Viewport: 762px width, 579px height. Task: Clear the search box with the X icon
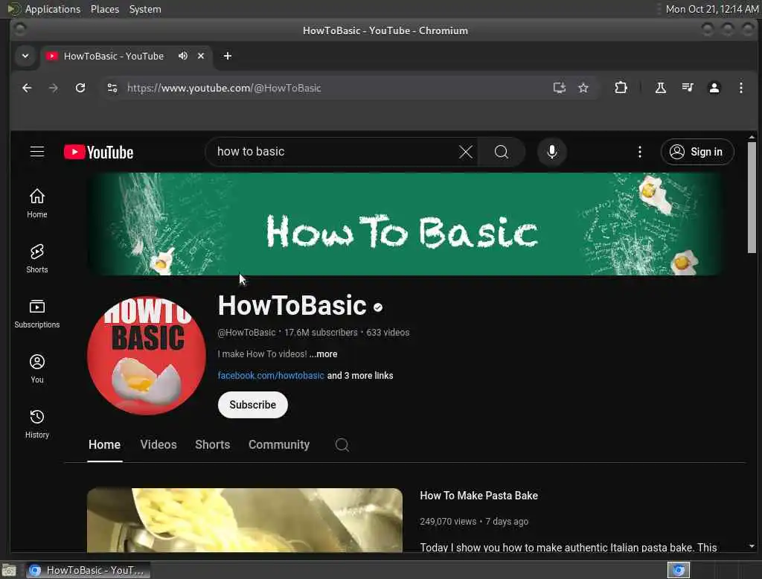pos(466,152)
